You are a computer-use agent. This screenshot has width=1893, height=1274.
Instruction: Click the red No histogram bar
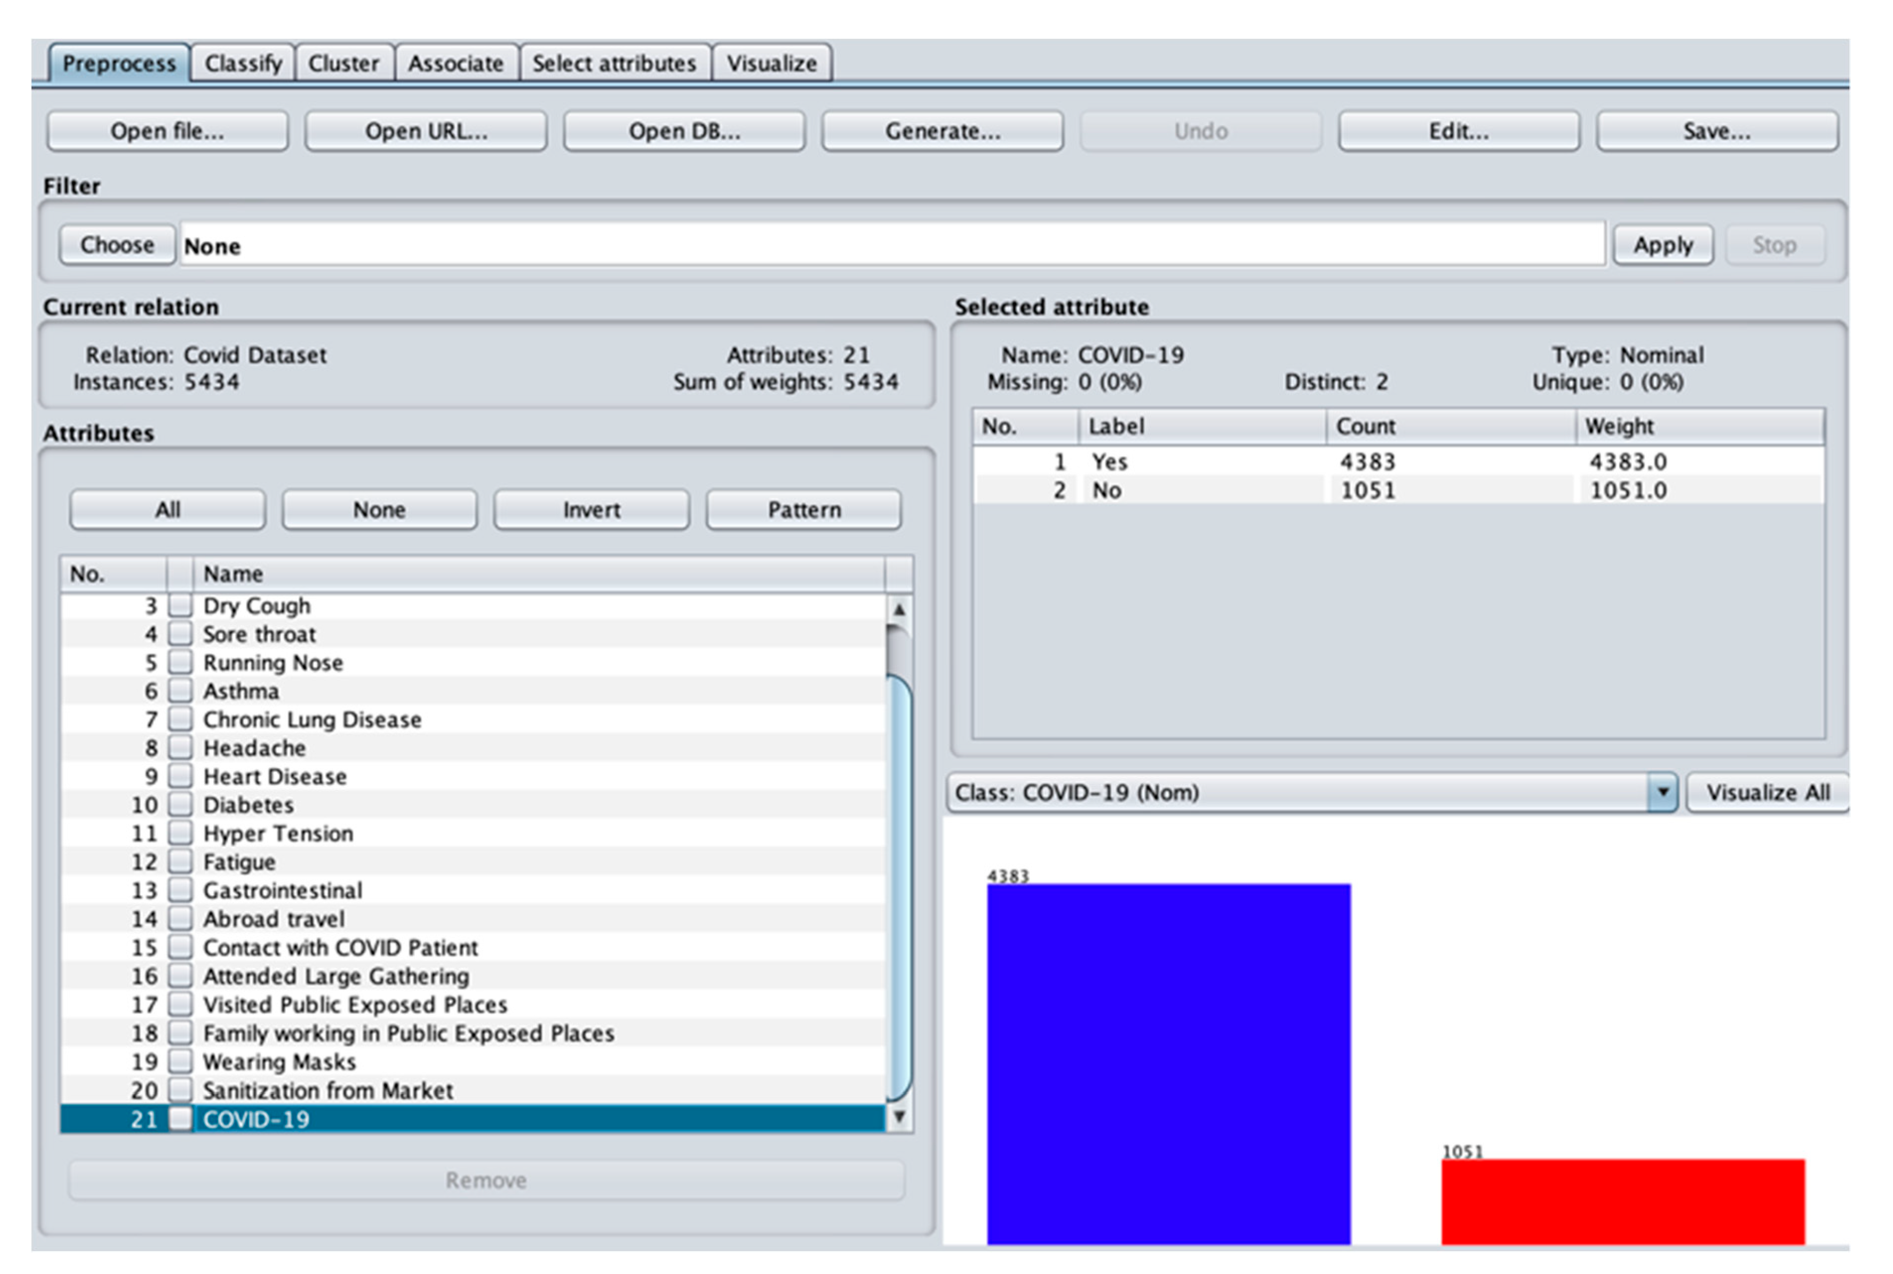tap(1622, 1201)
